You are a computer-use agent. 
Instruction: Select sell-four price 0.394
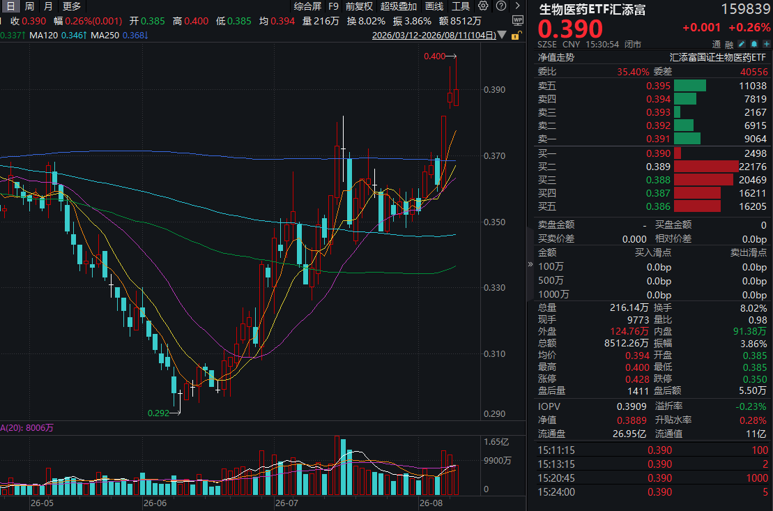[x=658, y=99]
